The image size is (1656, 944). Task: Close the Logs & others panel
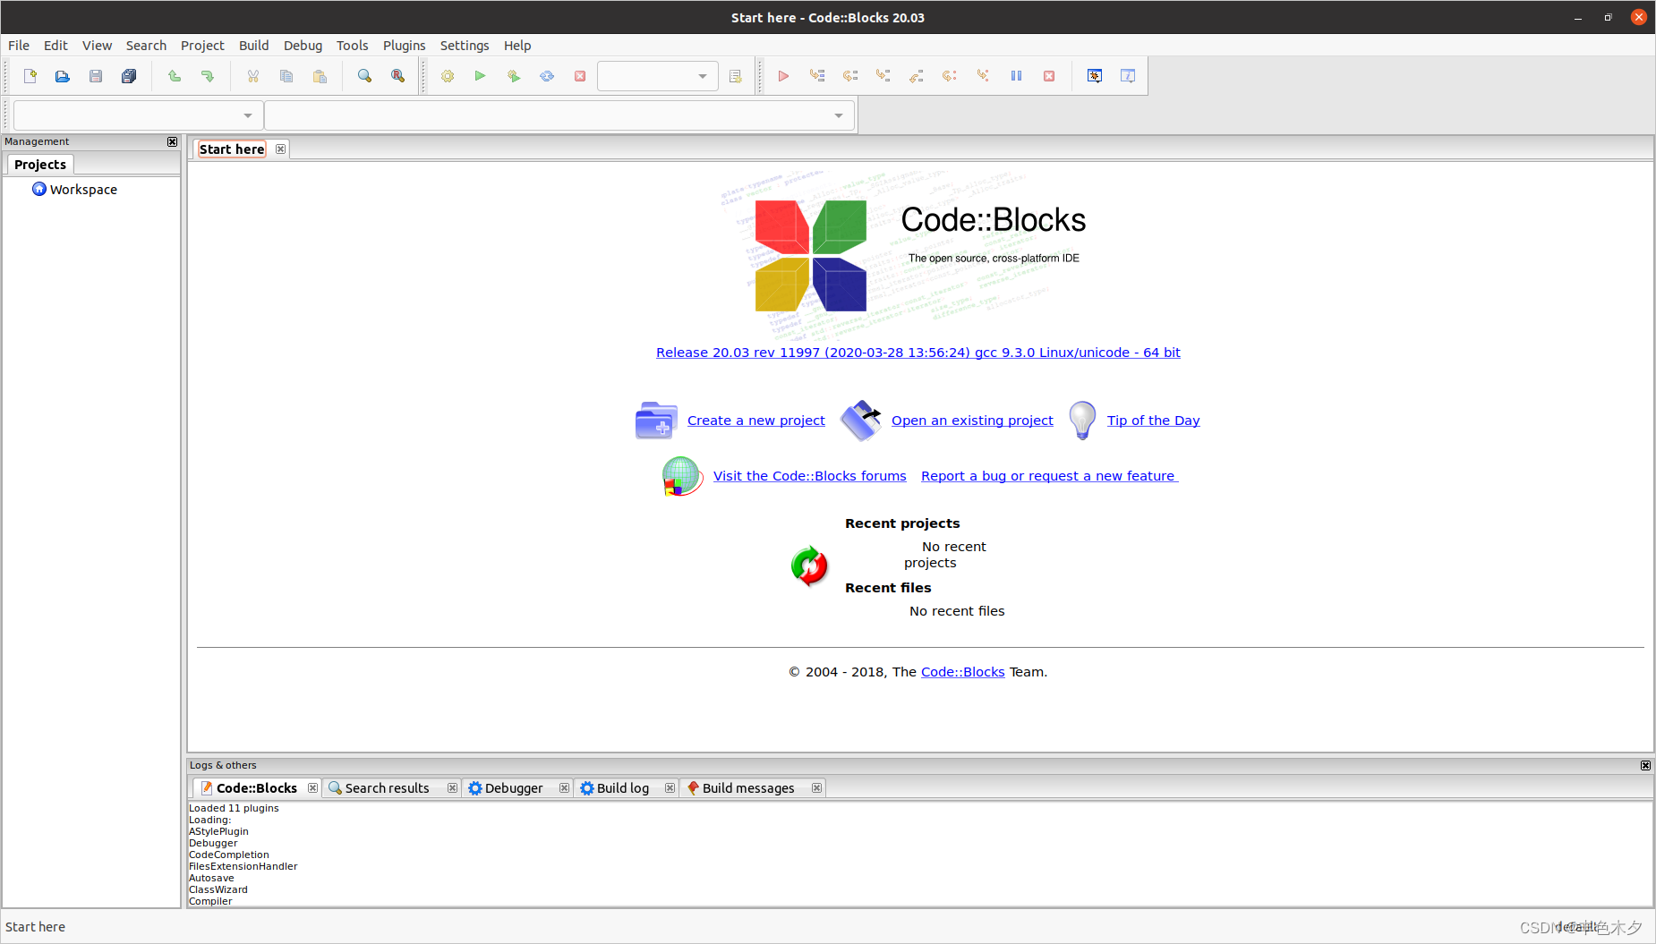pos(1645,766)
